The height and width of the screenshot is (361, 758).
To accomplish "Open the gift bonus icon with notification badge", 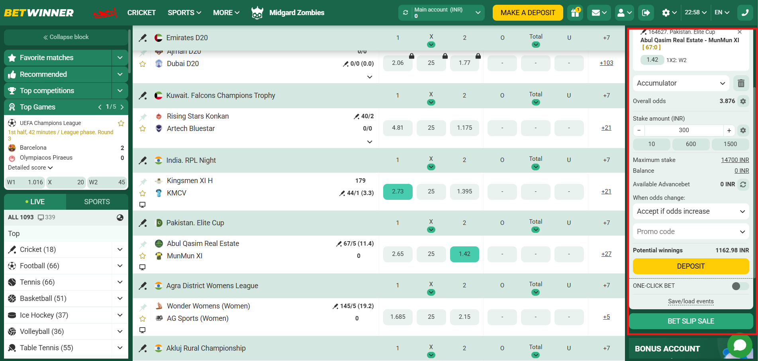I will 575,12.
